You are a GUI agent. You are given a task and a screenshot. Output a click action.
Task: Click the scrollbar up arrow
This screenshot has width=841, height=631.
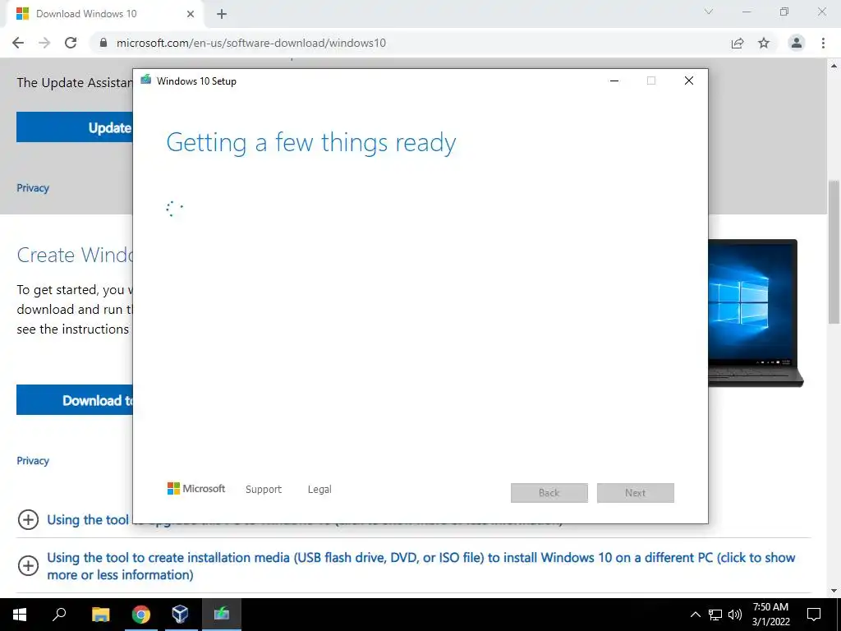coord(834,66)
